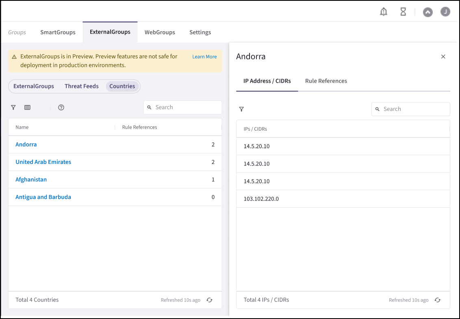This screenshot has height=319, width=460.
Task: Switch to the Rule References tab
Action: point(326,81)
